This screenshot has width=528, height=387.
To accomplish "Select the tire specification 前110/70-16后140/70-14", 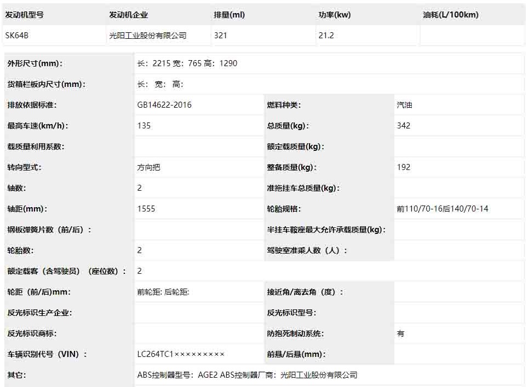I will point(443,209).
